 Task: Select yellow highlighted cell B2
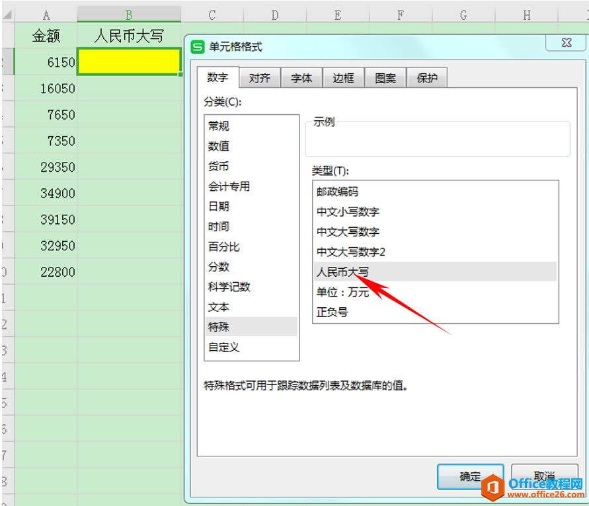pos(129,61)
